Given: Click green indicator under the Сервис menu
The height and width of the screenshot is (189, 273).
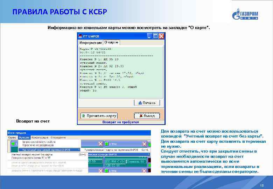Looking at the screenshot, I should (x=13, y=144).
